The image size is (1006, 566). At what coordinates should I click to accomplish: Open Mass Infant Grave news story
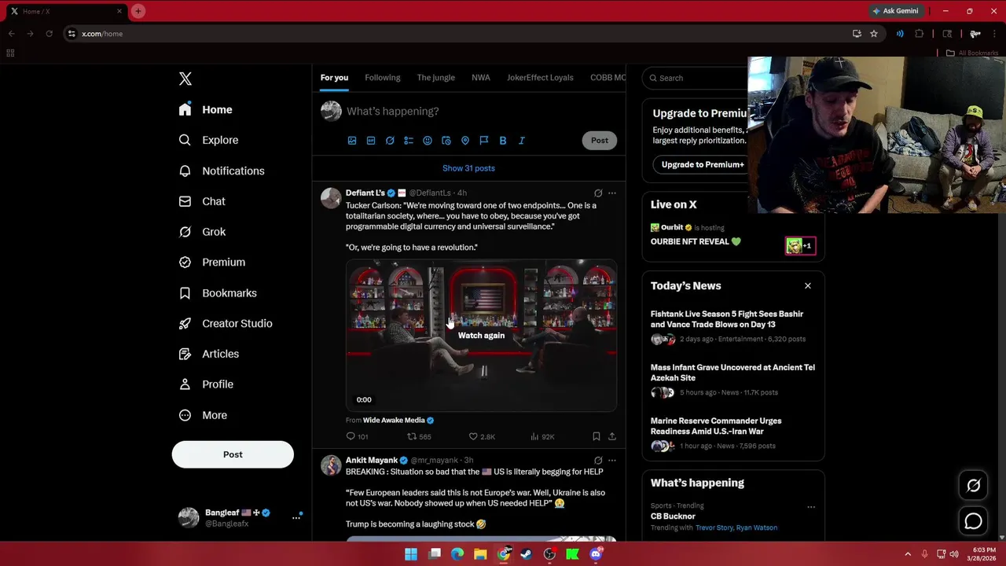[732, 380]
